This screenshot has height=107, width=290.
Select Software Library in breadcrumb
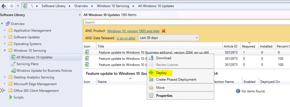(54, 6)
